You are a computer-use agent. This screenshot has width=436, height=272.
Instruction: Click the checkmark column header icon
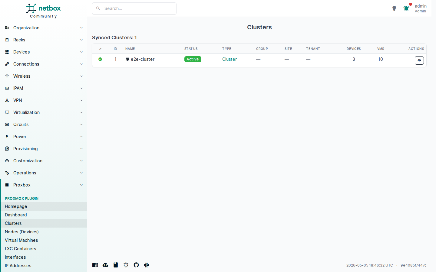point(100,49)
